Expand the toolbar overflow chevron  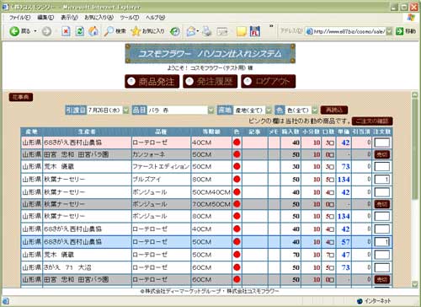tap(271, 26)
